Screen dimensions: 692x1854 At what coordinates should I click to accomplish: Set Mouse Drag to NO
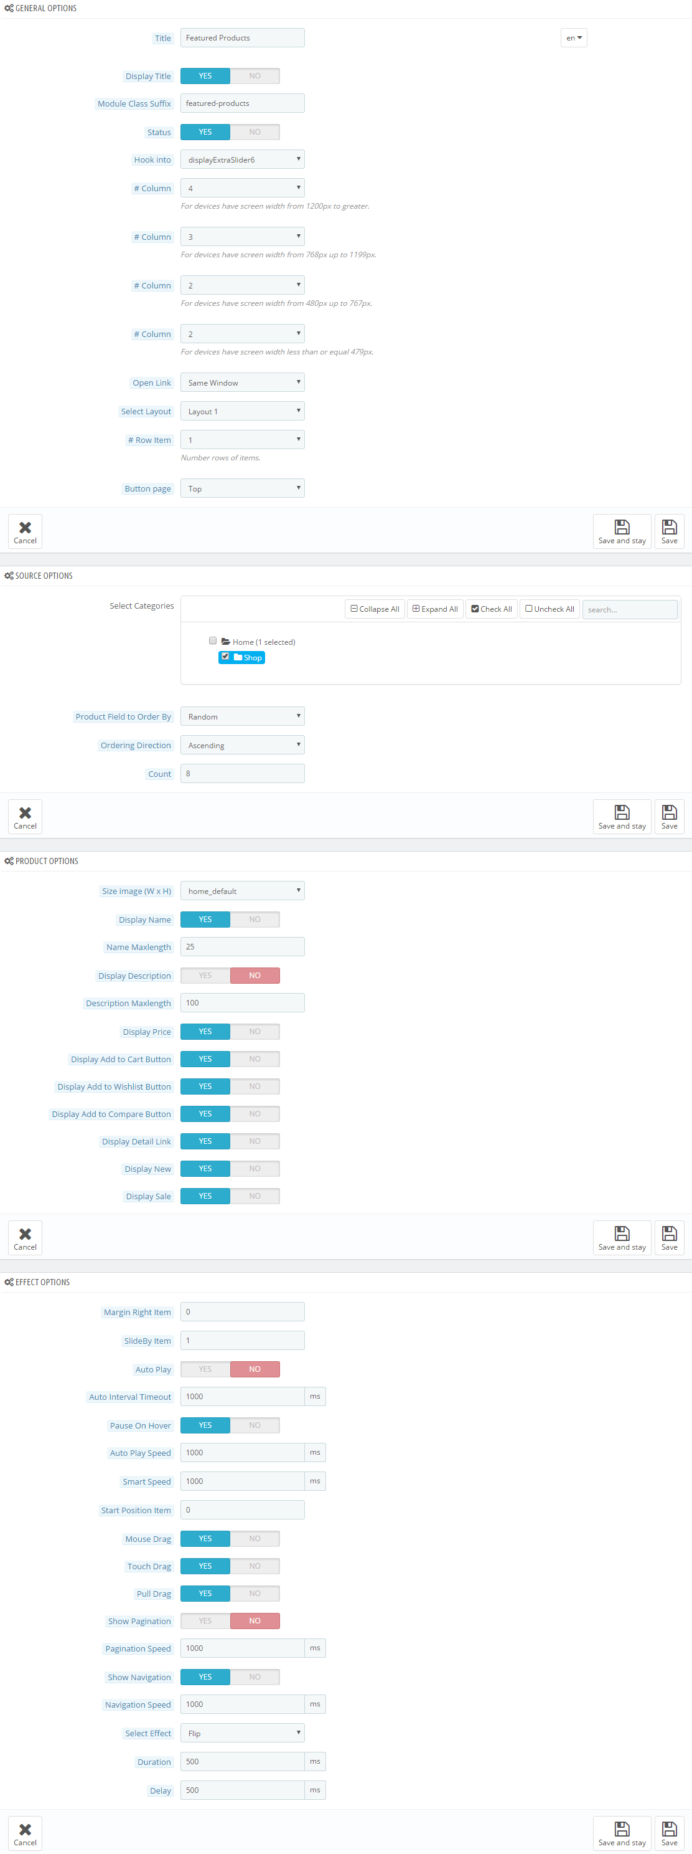tap(255, 1538)
